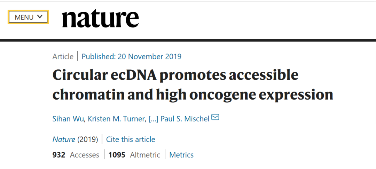Click the italic Nature journal link
The width and height of the screenshot is (376, 169).
64,139
